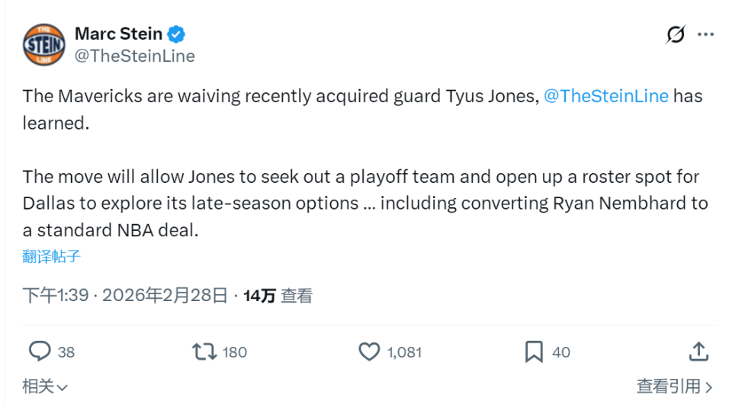This screenshot has width=732, height=404.
Task: Click the like count 1,081
Action: [404, 352]
